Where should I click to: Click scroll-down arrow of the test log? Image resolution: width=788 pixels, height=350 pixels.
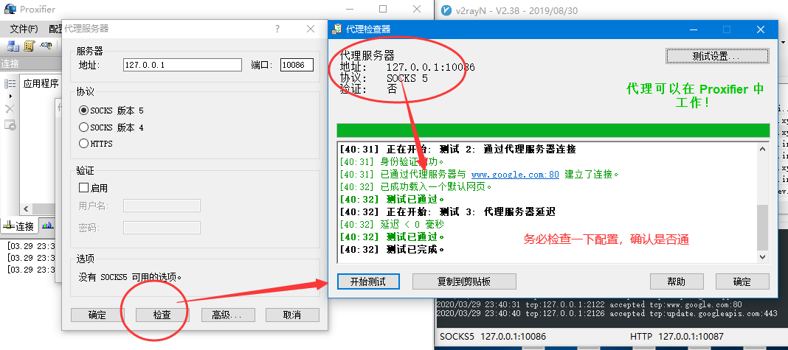[x=762, y=256]
